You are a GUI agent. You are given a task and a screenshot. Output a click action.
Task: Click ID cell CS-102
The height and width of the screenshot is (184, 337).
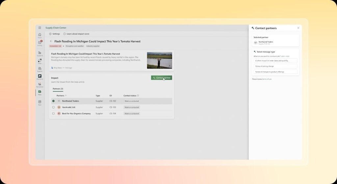113,101
